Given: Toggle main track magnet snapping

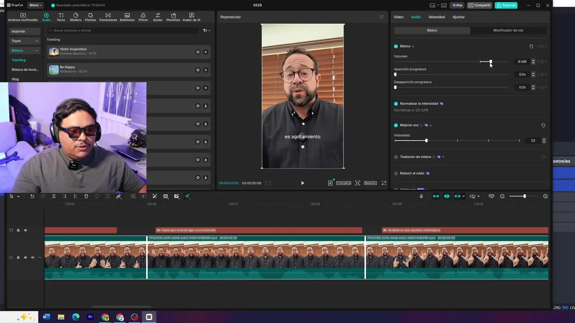Looking at the screenshot, I should (x=436, y=196).
